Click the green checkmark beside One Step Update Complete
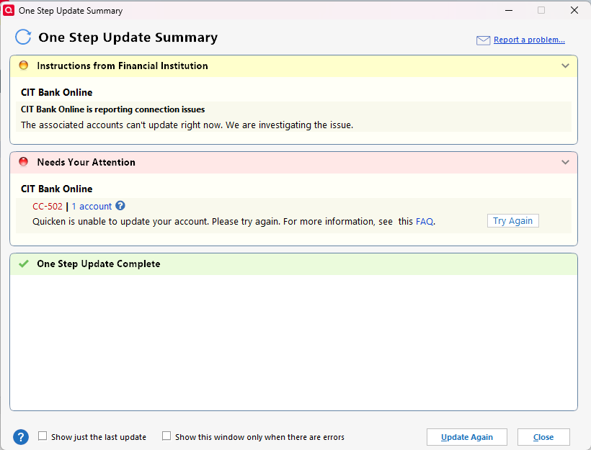This screenshot has height=450, width=591. coord(23,264)
